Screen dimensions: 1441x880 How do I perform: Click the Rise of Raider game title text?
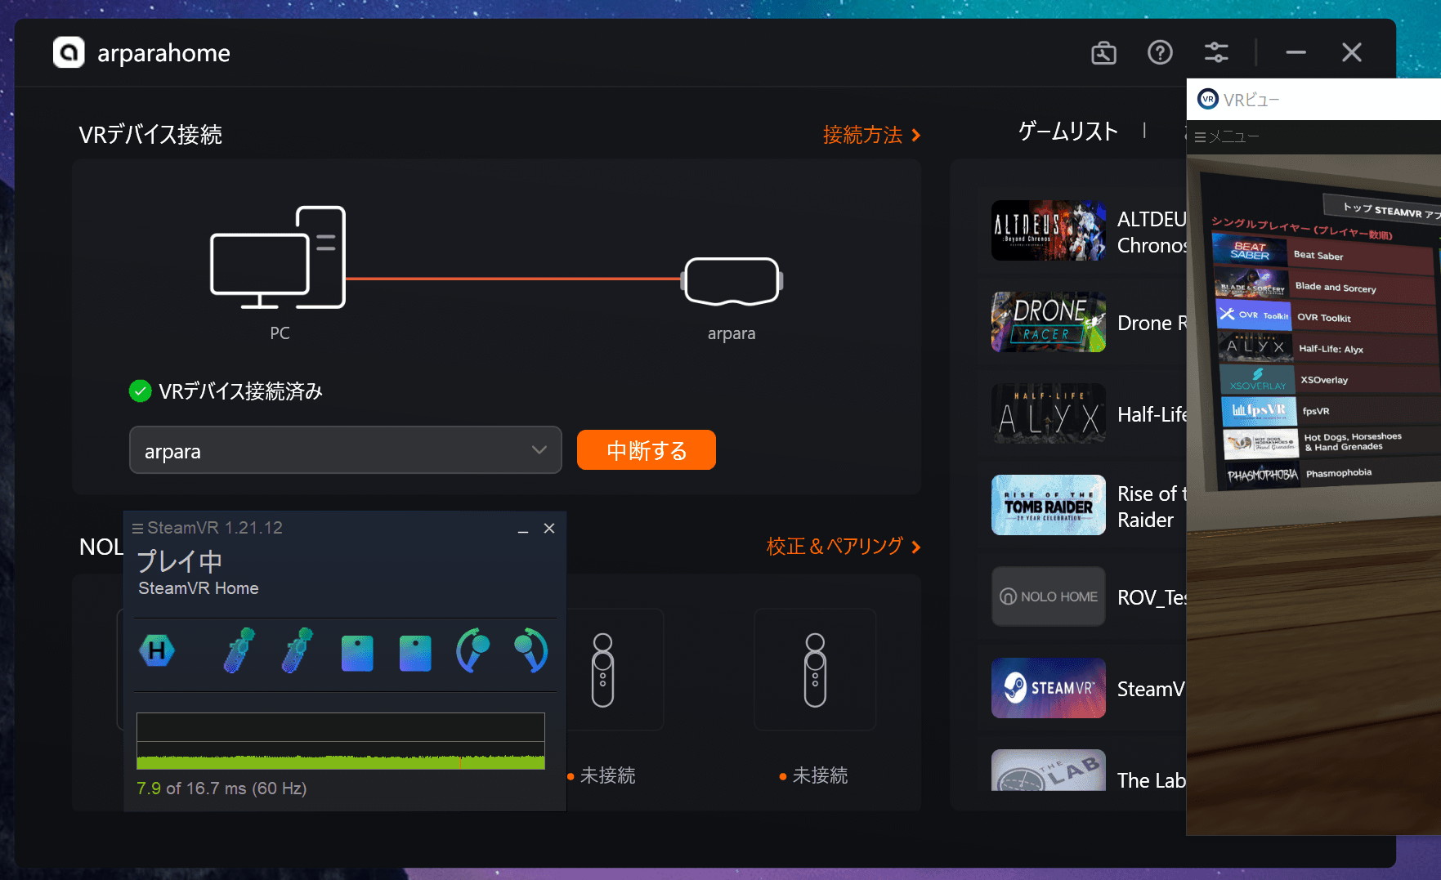1151,507
